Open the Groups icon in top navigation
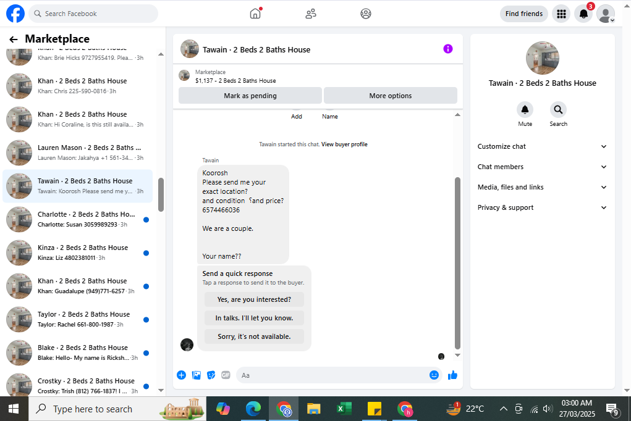 [366, 14]
